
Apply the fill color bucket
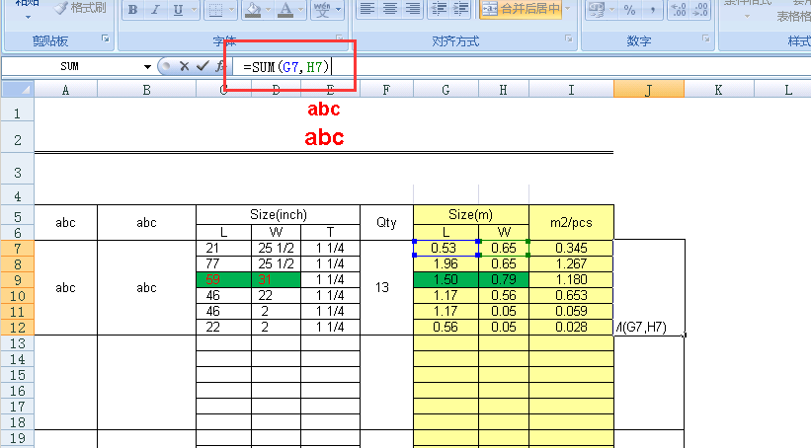click(x=253, y=10)
